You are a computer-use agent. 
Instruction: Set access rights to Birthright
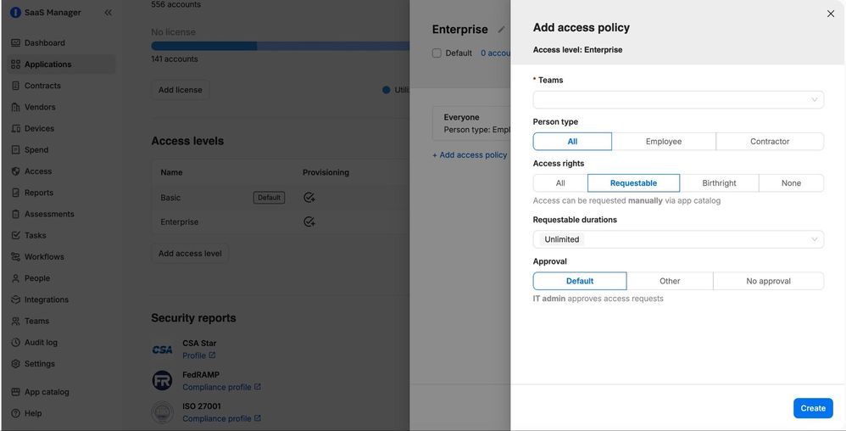pyautogui.click(x=719, y=183)
